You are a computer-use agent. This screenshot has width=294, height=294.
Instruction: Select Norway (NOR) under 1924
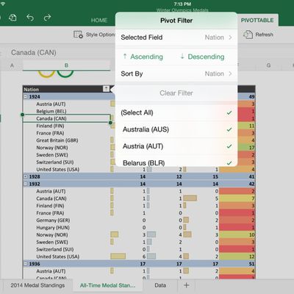(52, 148)
